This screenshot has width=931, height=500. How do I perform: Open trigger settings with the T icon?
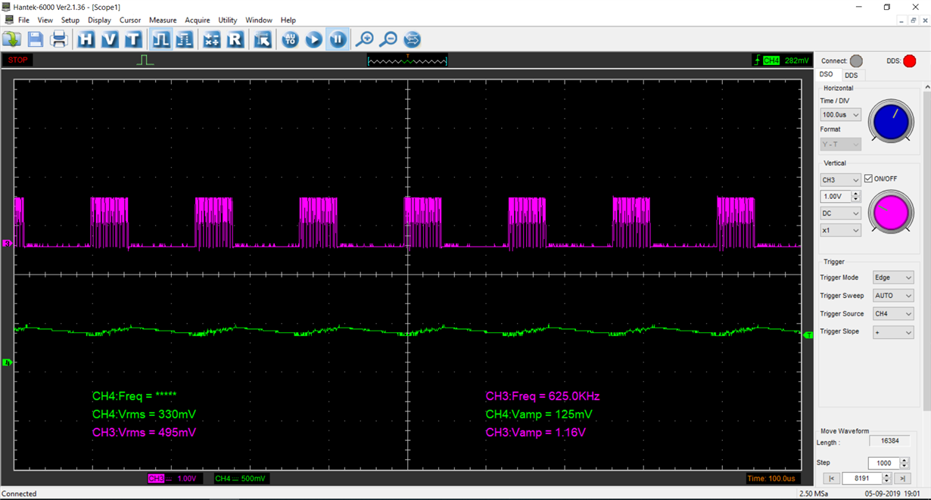(x=132, y=39)
